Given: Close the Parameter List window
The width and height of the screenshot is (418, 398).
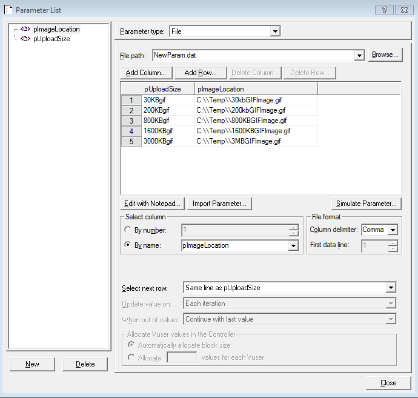Looking at the screenshot, I should pos(404,10).
